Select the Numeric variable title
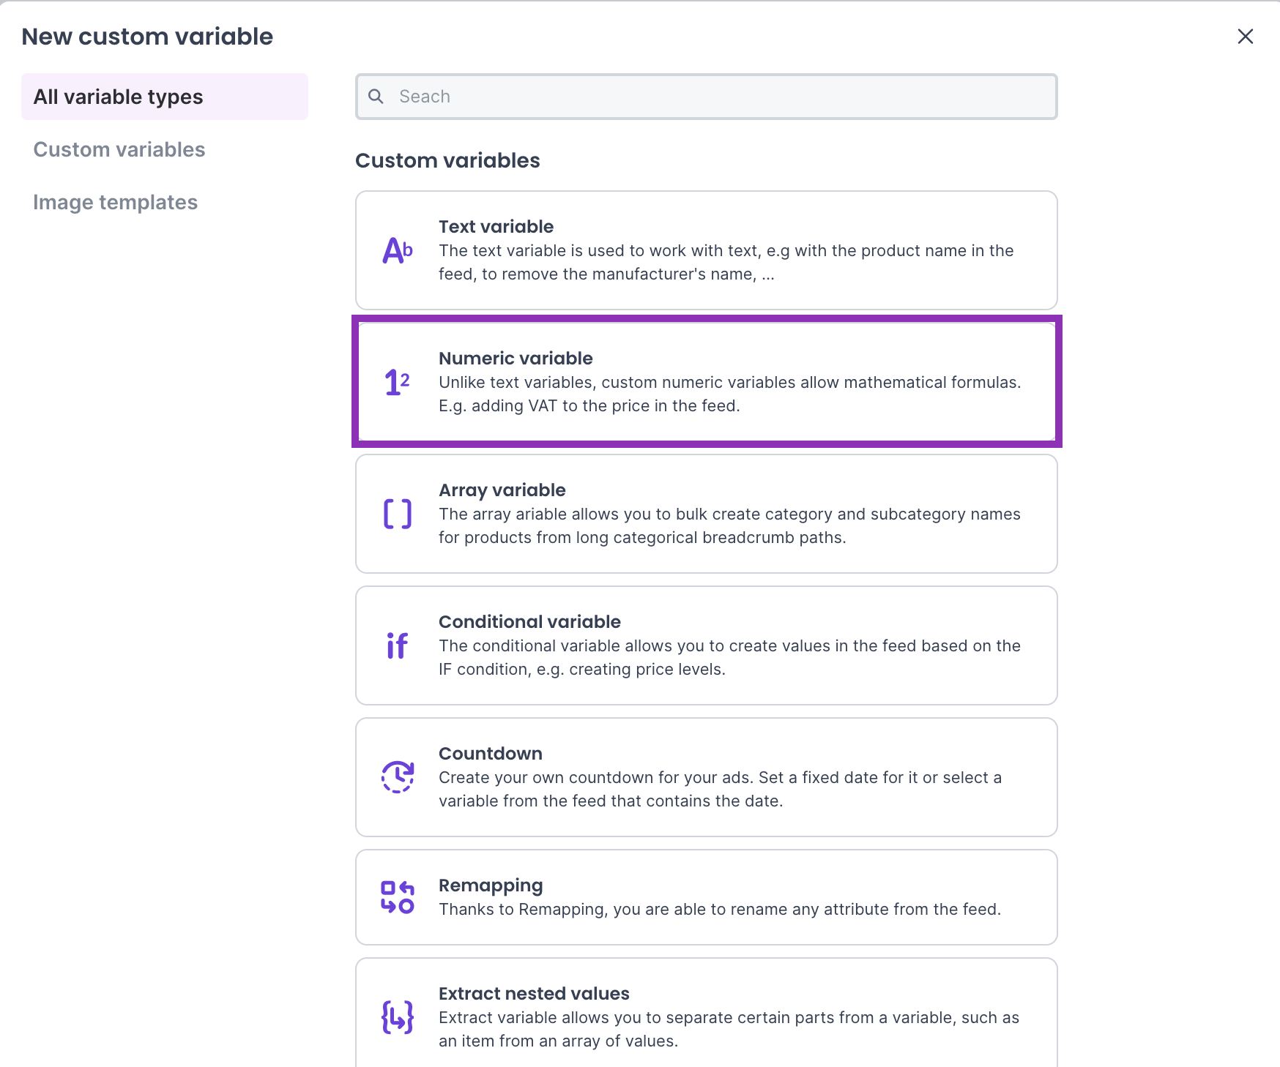The width and height of the screenshot is (1280, 1067). click(516, 359)
